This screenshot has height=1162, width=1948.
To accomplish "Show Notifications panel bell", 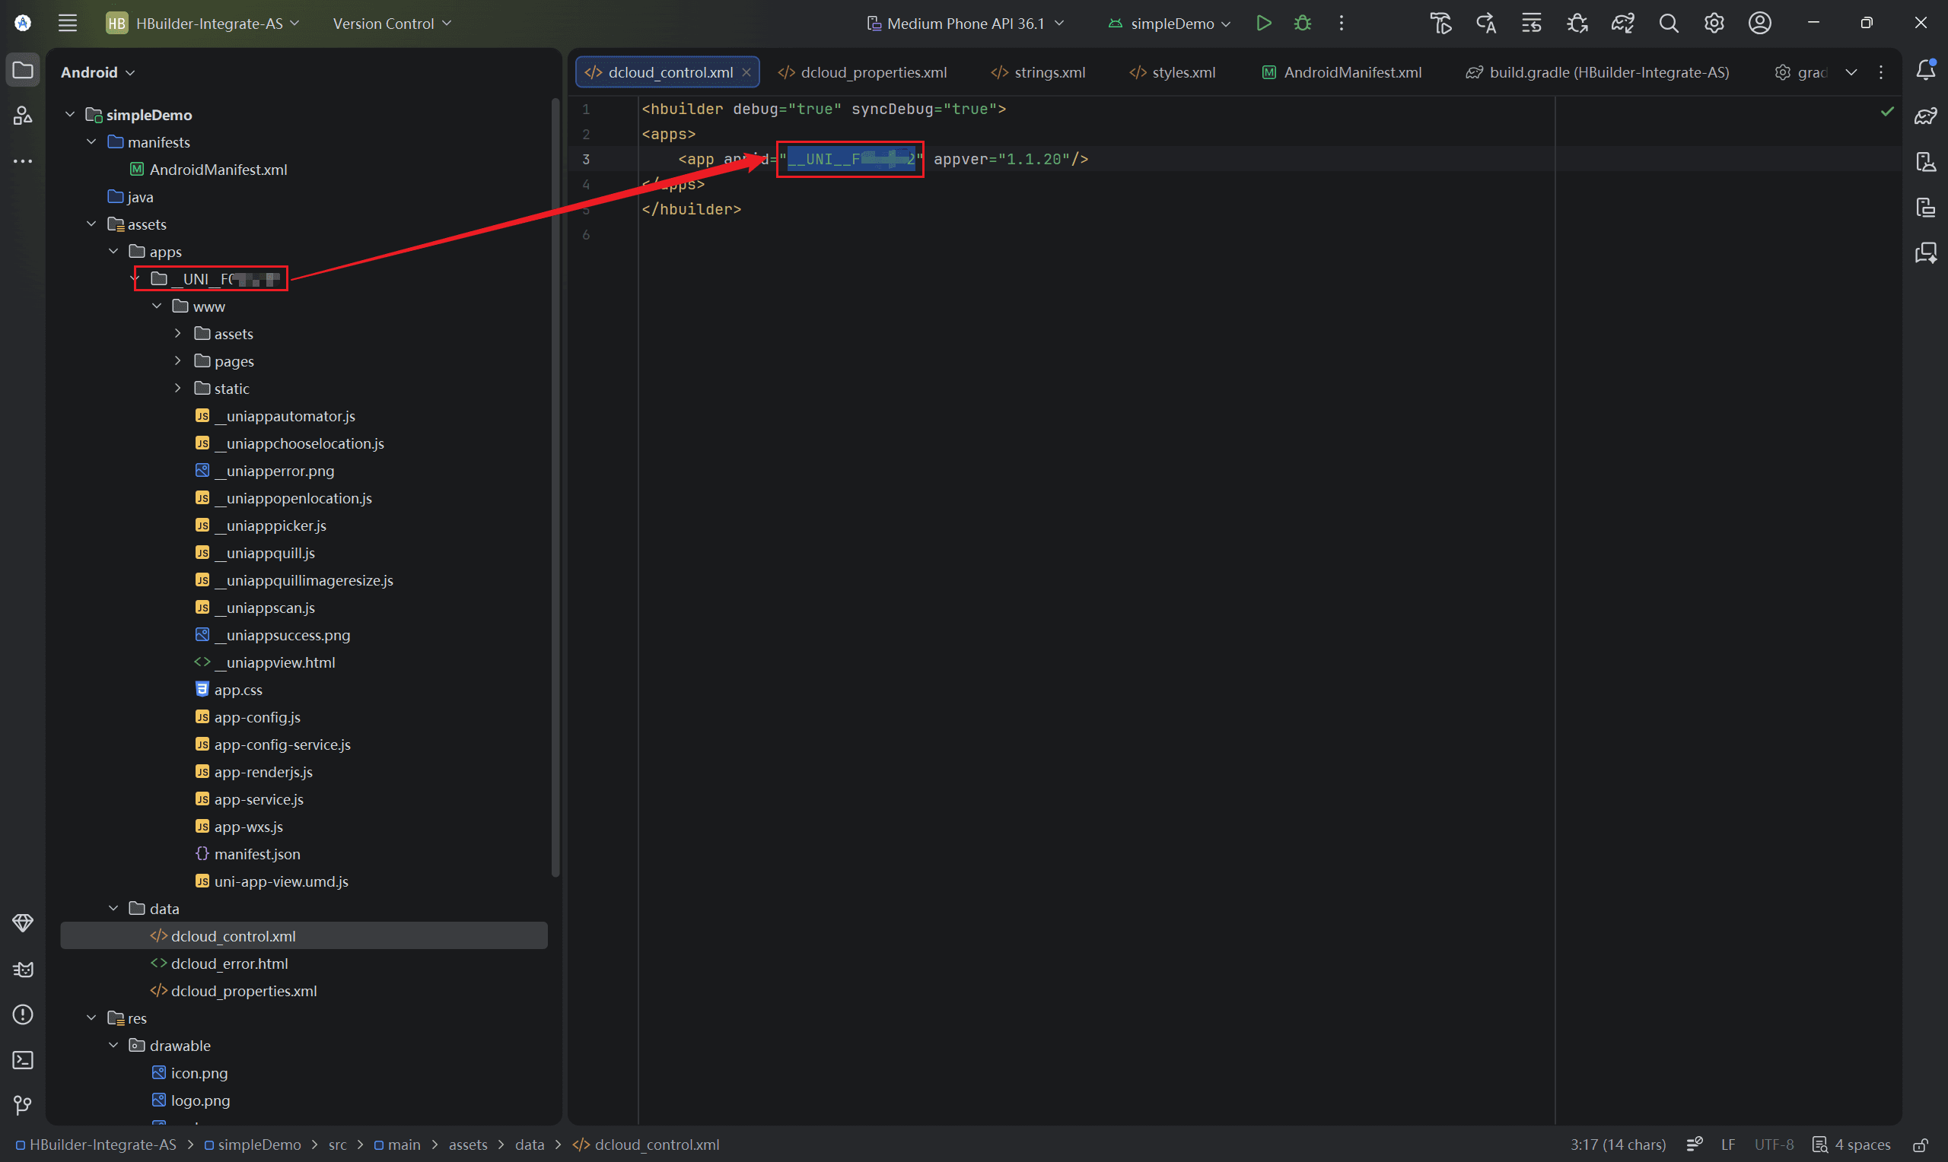I will point(1925,71).
